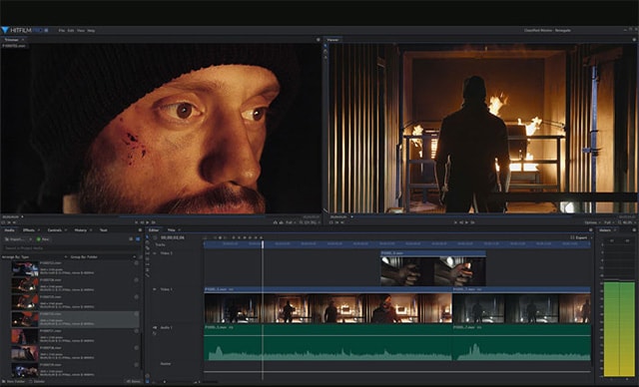639x387 pixels.
Task: Switch media panel to list view
Action: click(x=131, y=239)
